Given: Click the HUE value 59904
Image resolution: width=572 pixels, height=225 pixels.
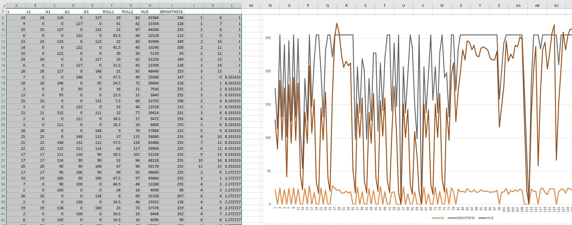Looking at the screenshot, I should [150, 148].
